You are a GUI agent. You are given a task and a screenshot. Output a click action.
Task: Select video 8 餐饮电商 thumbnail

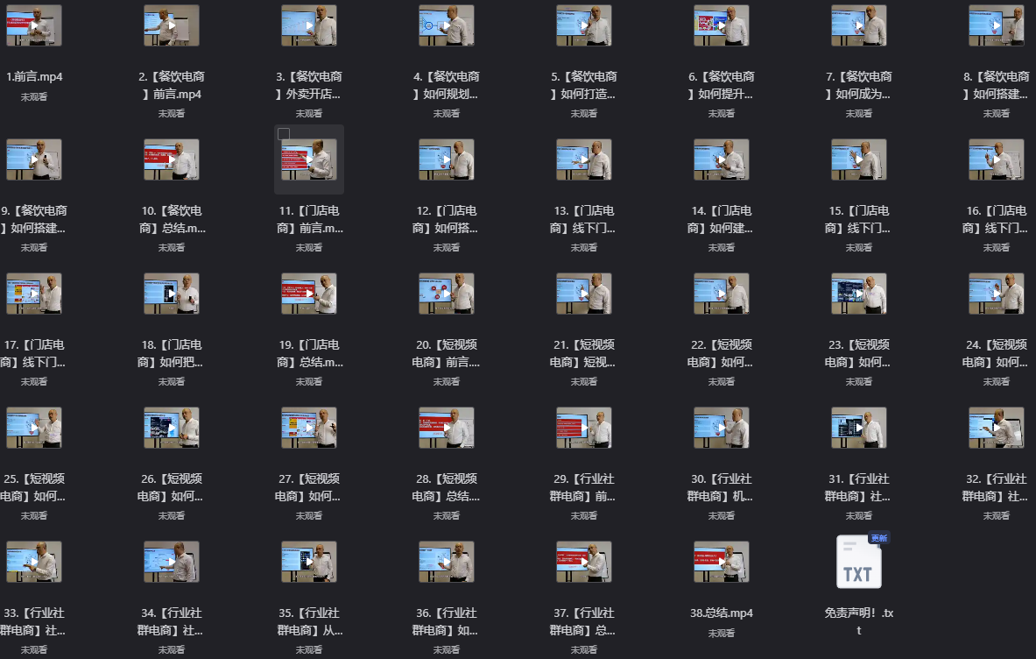point(996,25)
